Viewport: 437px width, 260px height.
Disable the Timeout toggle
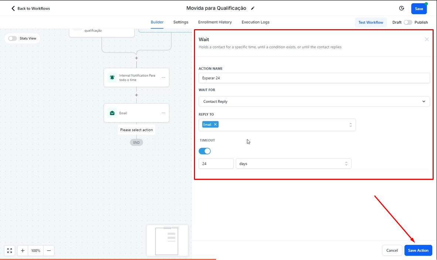pyautogui.click(x=205, y=151)
